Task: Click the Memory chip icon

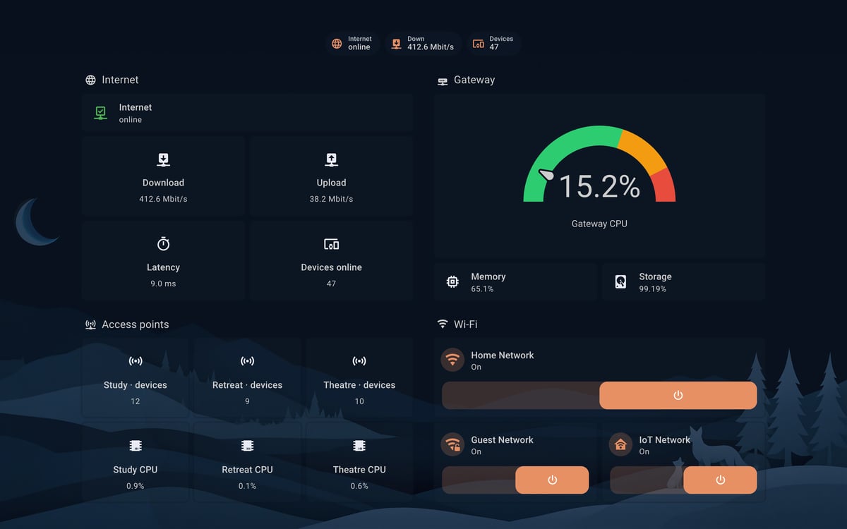Action: click(x=452, y=282)
